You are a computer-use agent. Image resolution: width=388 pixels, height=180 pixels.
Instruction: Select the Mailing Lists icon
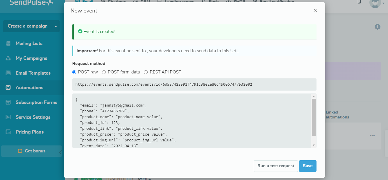[7, 43]
